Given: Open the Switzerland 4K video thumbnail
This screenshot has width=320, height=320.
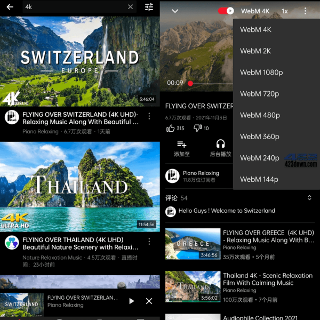Looking at the screenshot, I should [80, 61].
